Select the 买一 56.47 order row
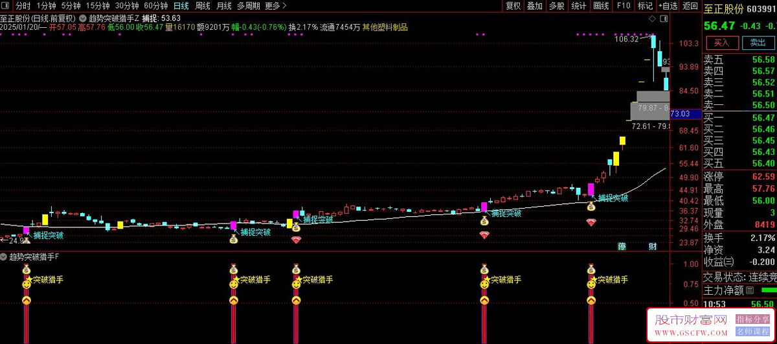 739,117
